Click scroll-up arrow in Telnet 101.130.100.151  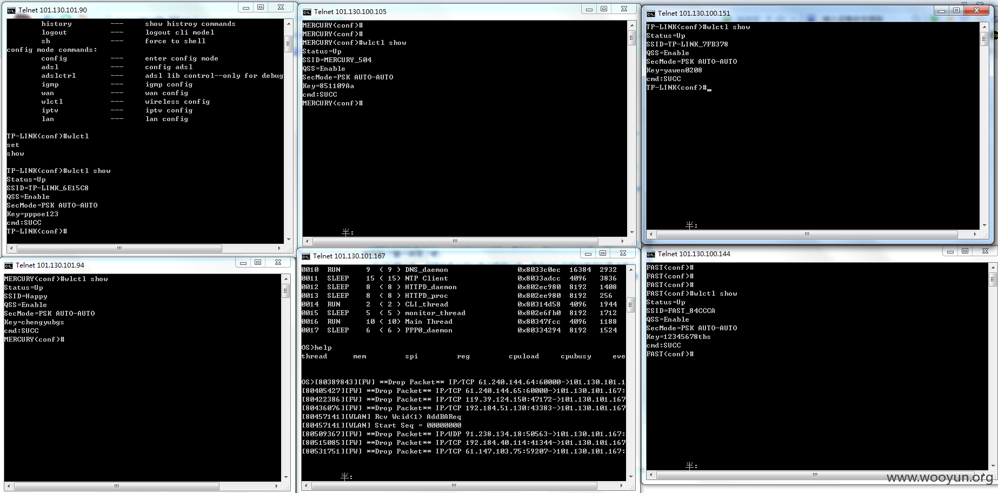click(x=984, y=26)
